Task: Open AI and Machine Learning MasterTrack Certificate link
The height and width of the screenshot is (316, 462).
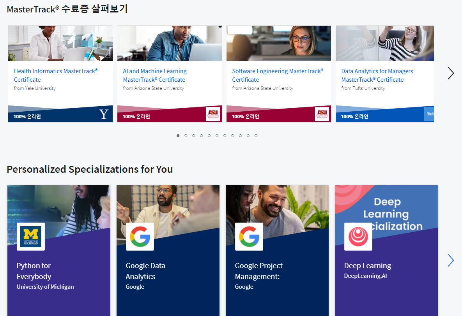Action: [155, 75]
